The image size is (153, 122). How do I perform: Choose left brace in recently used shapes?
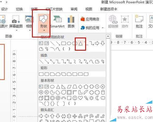coord(64,49)
